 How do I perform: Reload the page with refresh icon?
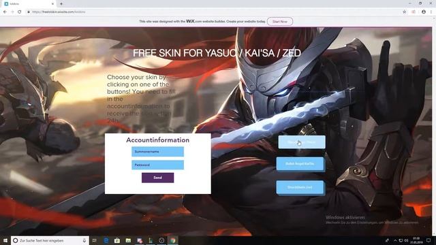(20, 12)
